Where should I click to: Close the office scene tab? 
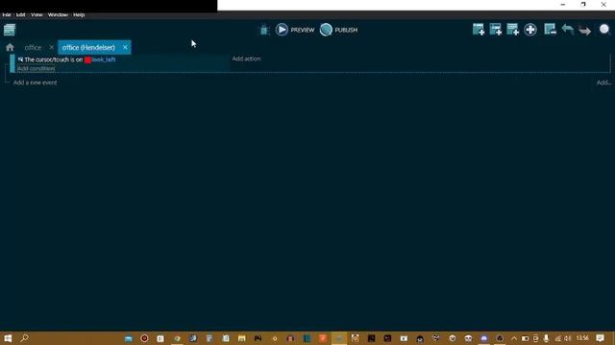coord(51,47)
